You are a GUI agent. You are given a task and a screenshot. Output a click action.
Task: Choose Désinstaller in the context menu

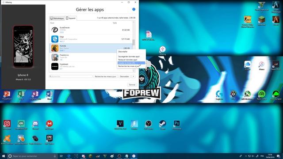pyautogui.click(x=131, y=52)
